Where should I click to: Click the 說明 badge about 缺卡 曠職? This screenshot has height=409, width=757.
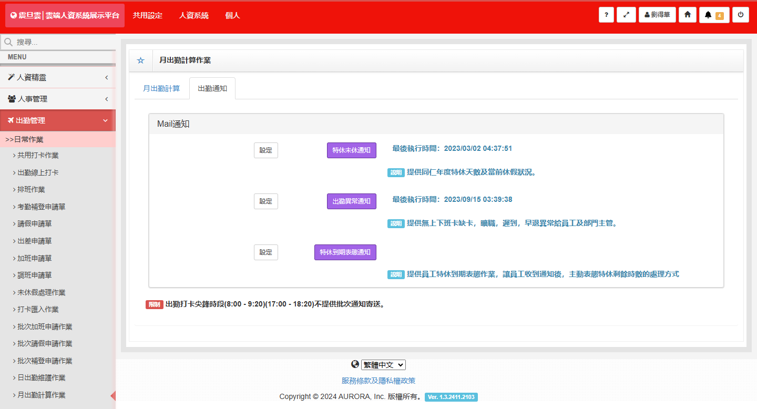[x=396, y=223]
